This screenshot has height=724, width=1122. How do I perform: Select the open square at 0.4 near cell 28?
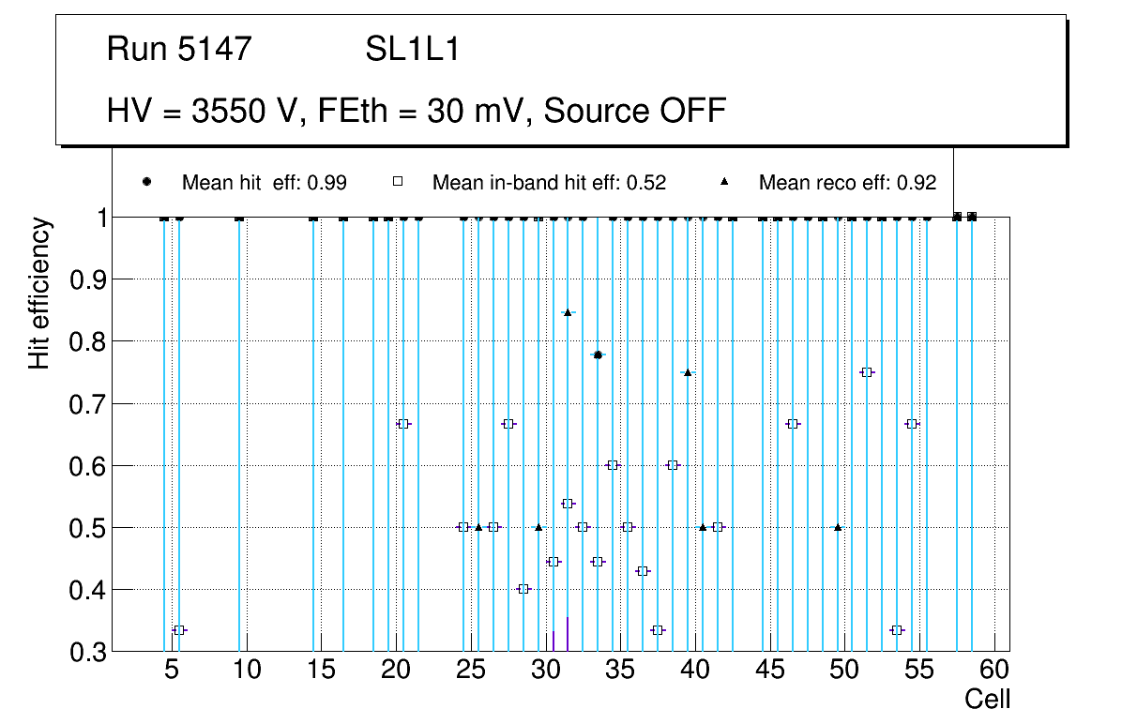click(523, 589)
